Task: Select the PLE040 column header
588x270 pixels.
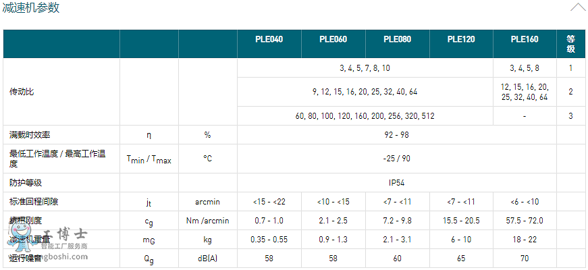Action: [269, 40]
